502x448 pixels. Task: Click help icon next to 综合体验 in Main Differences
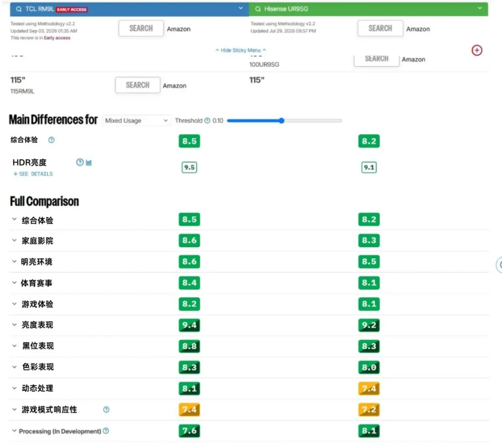pyautogui.click(x=51, y=140)
